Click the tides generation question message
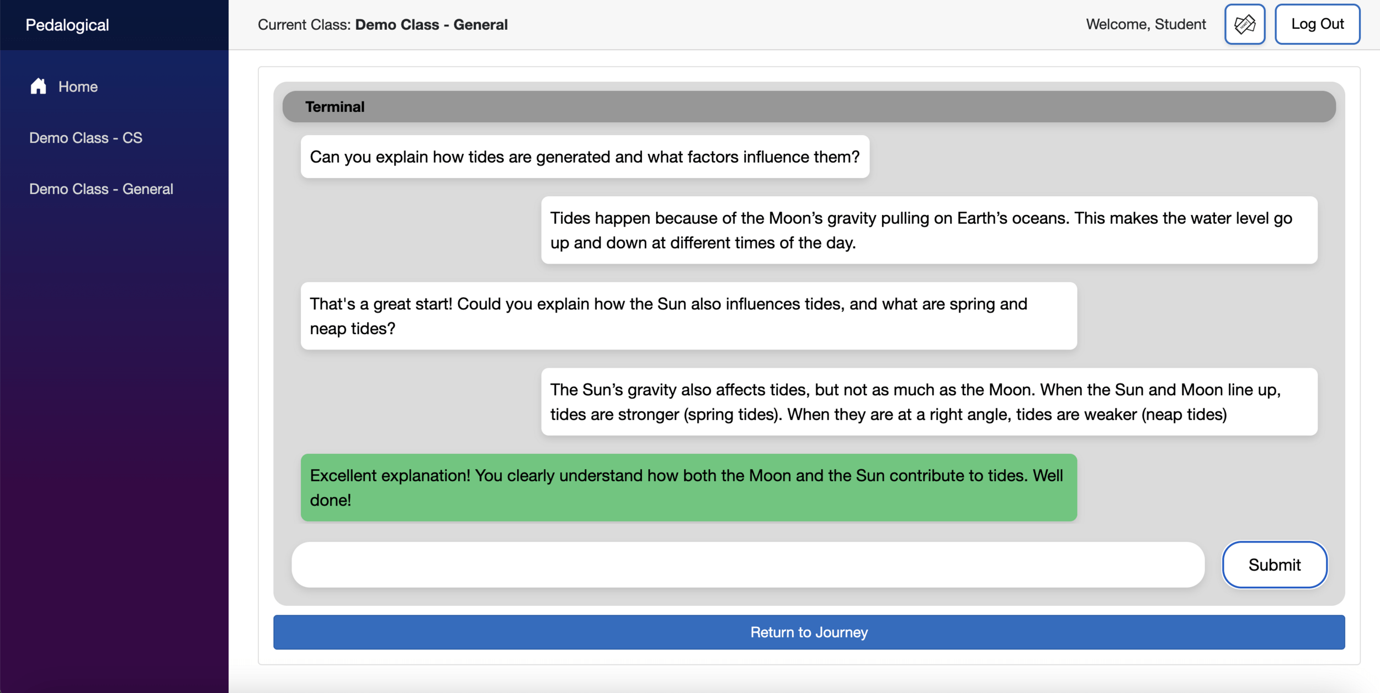 [x=585, y=157]
